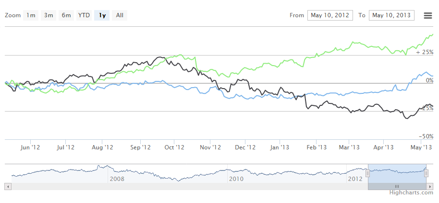Grab the navigator's right range handle
Screen dimensions: 439x203
point(427,173)
